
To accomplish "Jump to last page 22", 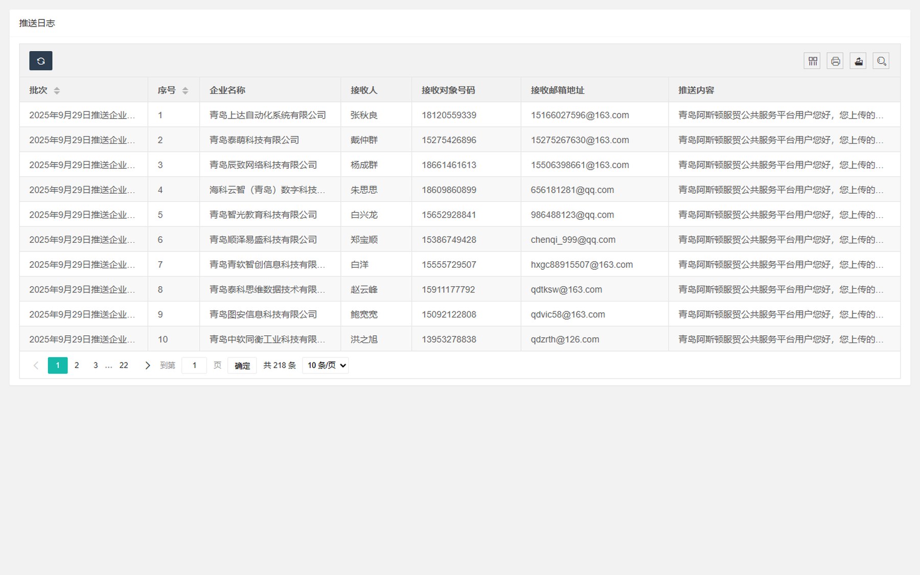I will coord(124,365).
